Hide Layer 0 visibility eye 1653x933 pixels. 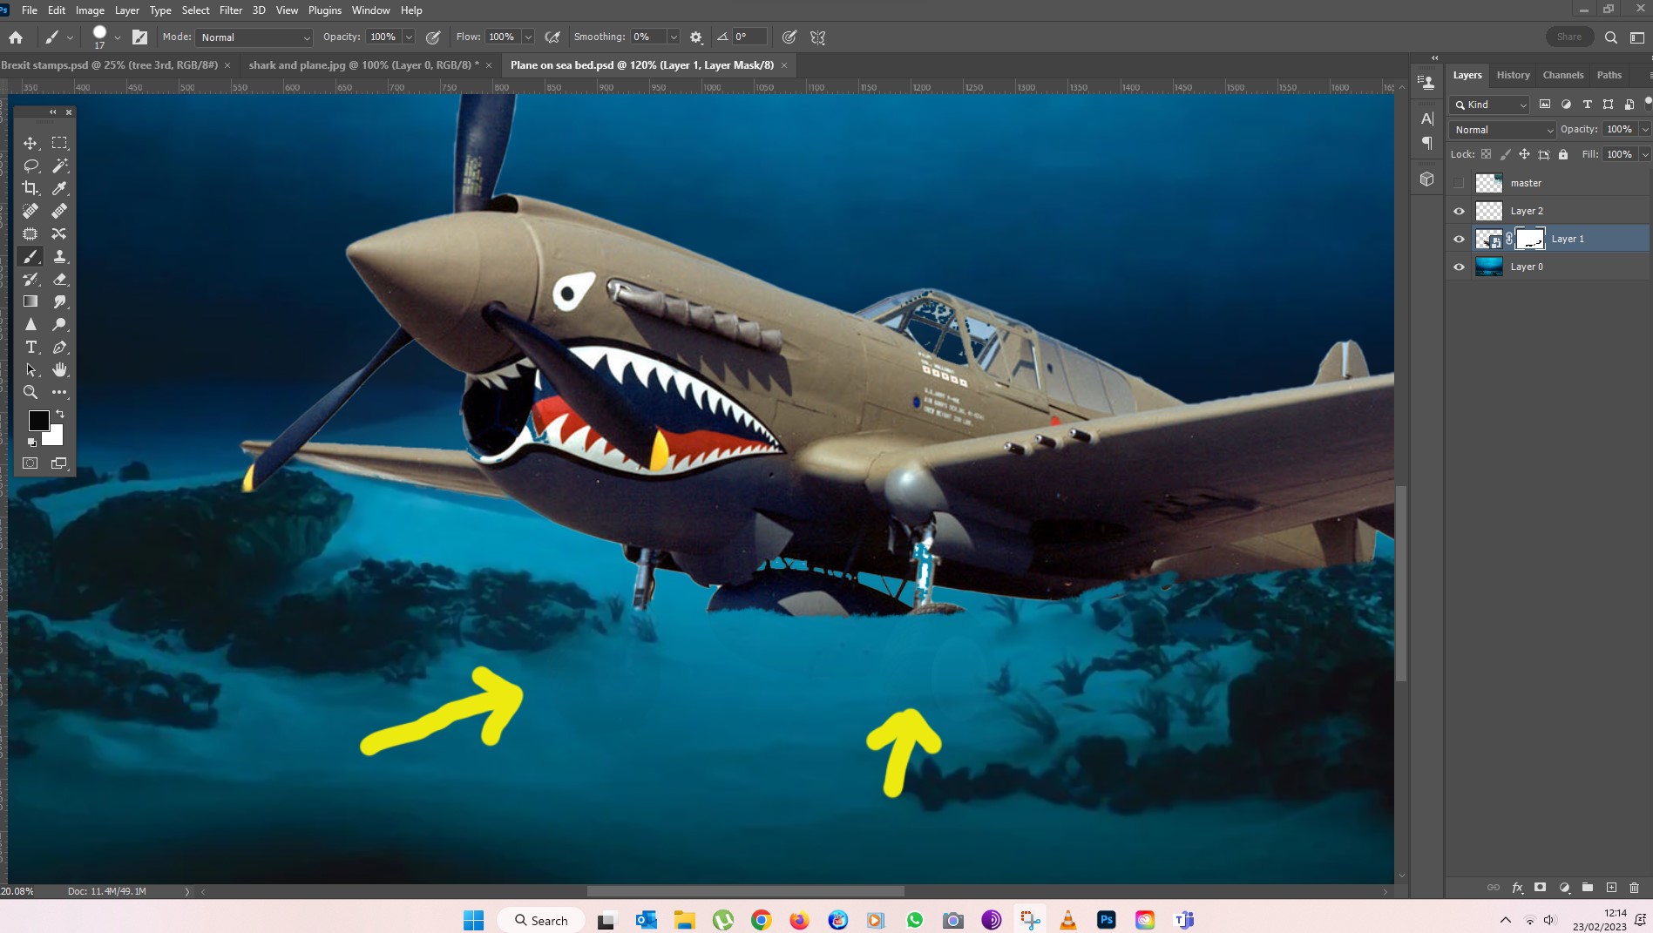click(1460, 267)
